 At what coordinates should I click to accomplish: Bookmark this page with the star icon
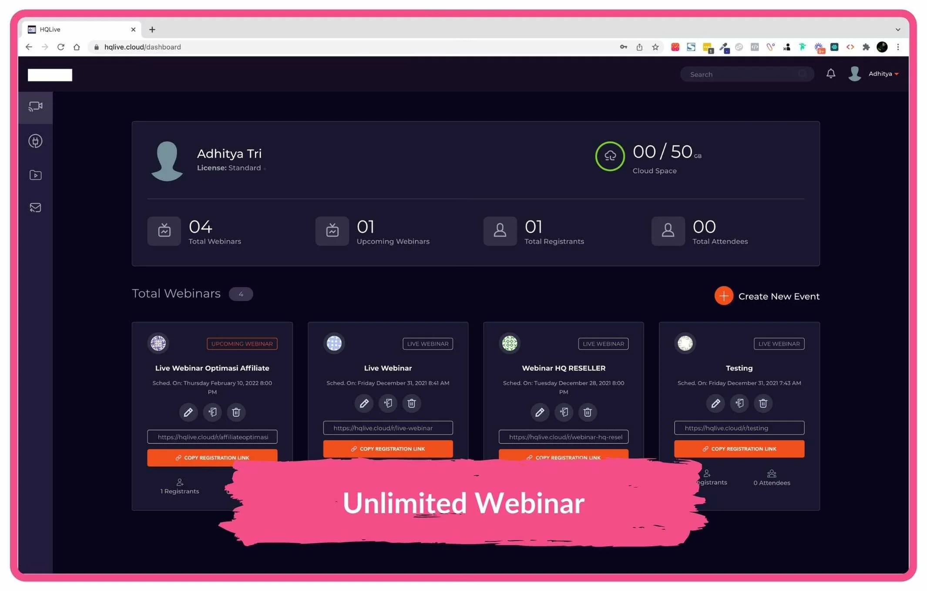[655, 47]
